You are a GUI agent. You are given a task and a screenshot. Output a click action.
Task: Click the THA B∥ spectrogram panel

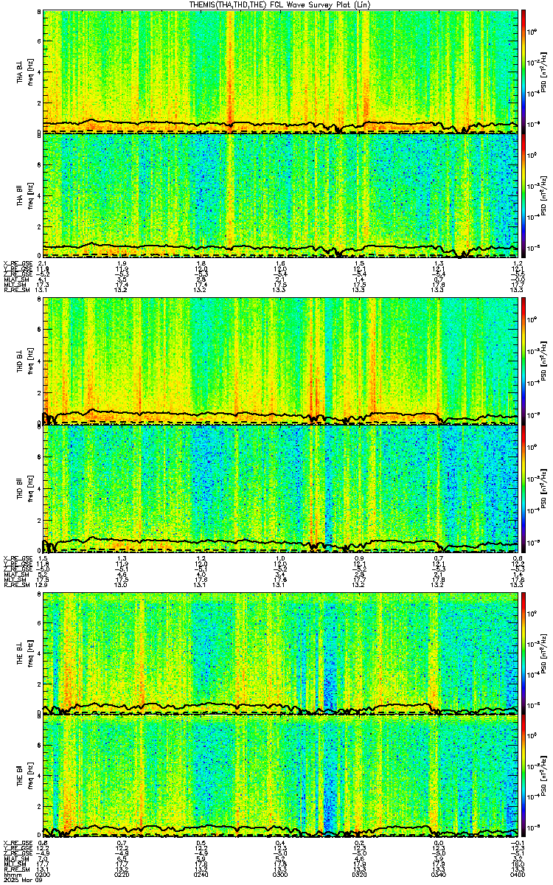pyautogui.click(x=280, y=195)
